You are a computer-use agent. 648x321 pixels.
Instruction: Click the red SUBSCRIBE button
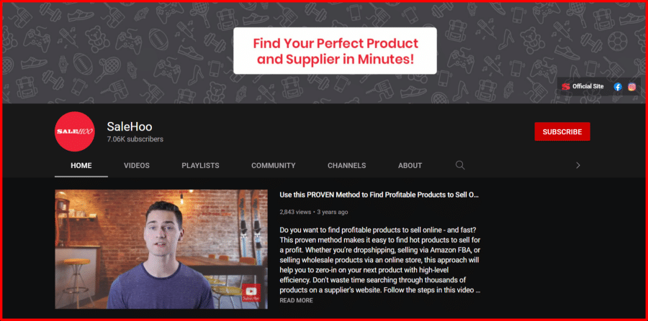pos(562,132)
